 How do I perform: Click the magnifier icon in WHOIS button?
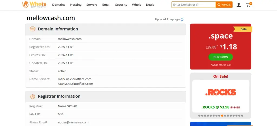(x=219, y=5)
